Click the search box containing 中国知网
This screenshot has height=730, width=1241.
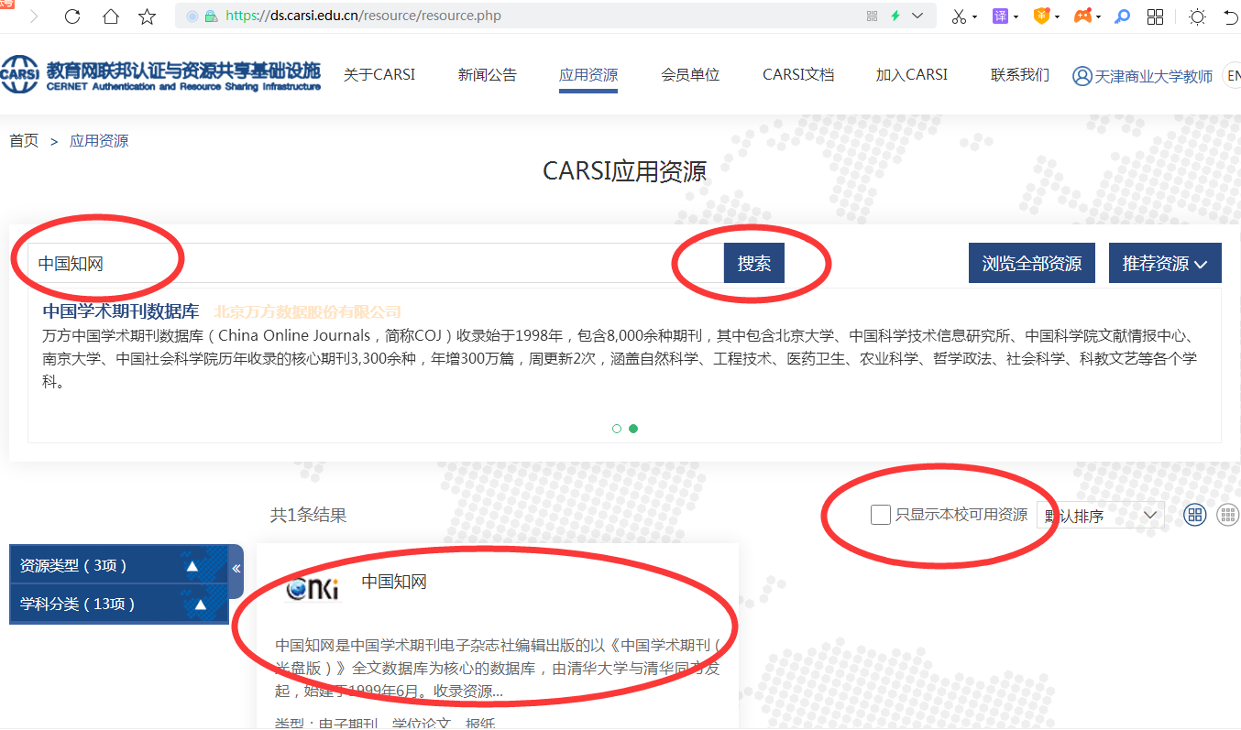pos(376,263)
